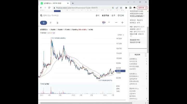Click the share page icon
Screen dimensions: 187x104
117,8
